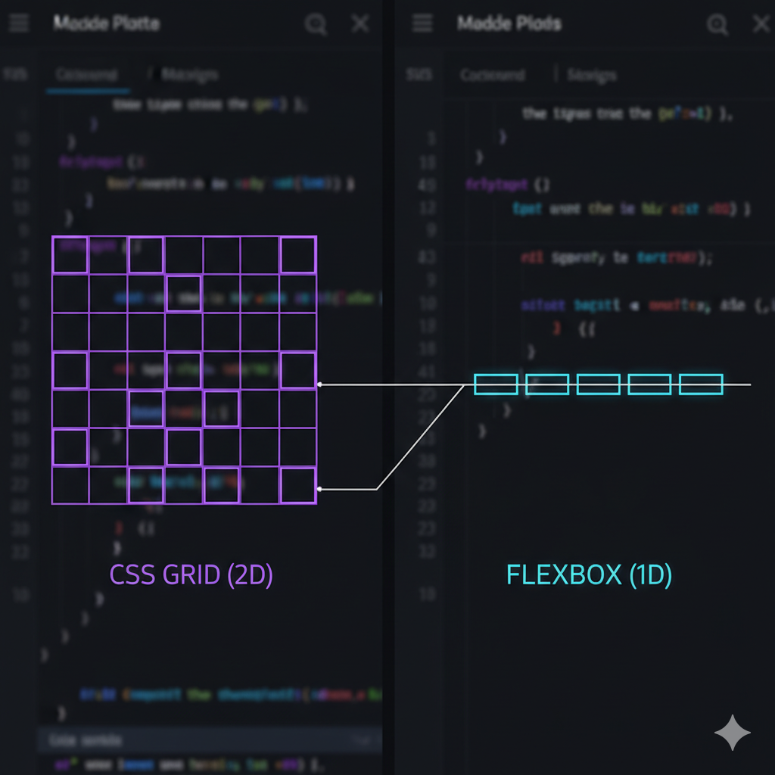Click the search icon in left panel
Screen dimensions: 775x775
[x=316, y=23]
